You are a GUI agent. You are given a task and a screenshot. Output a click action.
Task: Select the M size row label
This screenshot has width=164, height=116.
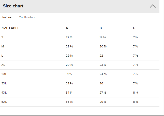3,46
